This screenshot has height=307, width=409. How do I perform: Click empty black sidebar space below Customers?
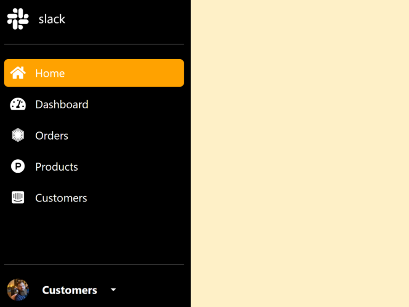(94, 235)
